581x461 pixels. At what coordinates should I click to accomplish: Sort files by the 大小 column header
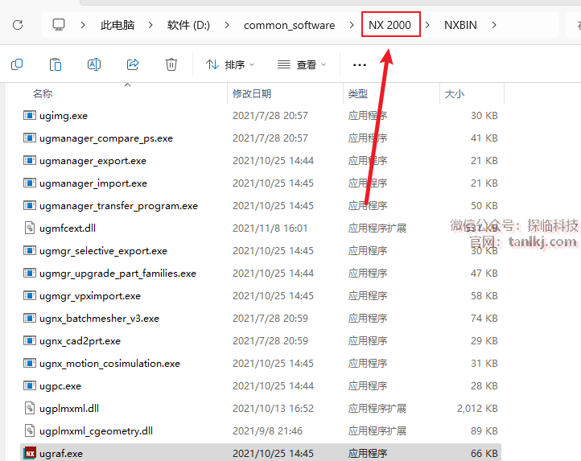[454, 94]
